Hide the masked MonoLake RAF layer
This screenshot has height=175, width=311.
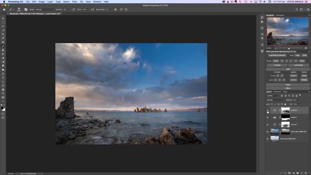click(268, 132)
